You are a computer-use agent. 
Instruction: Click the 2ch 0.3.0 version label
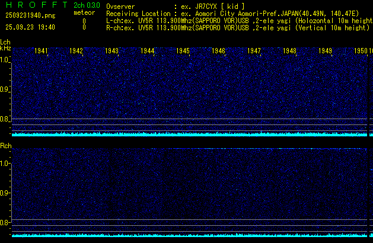tap(87, 5)
